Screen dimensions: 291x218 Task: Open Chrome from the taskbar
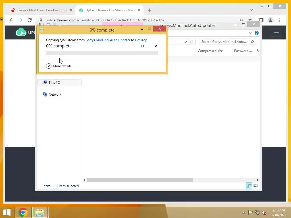(x=23, y=212)
